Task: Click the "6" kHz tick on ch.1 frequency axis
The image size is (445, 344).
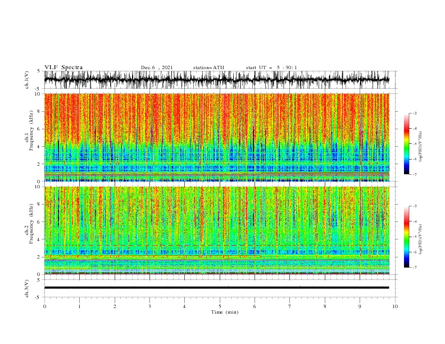Action: click(x=39, y=129)
